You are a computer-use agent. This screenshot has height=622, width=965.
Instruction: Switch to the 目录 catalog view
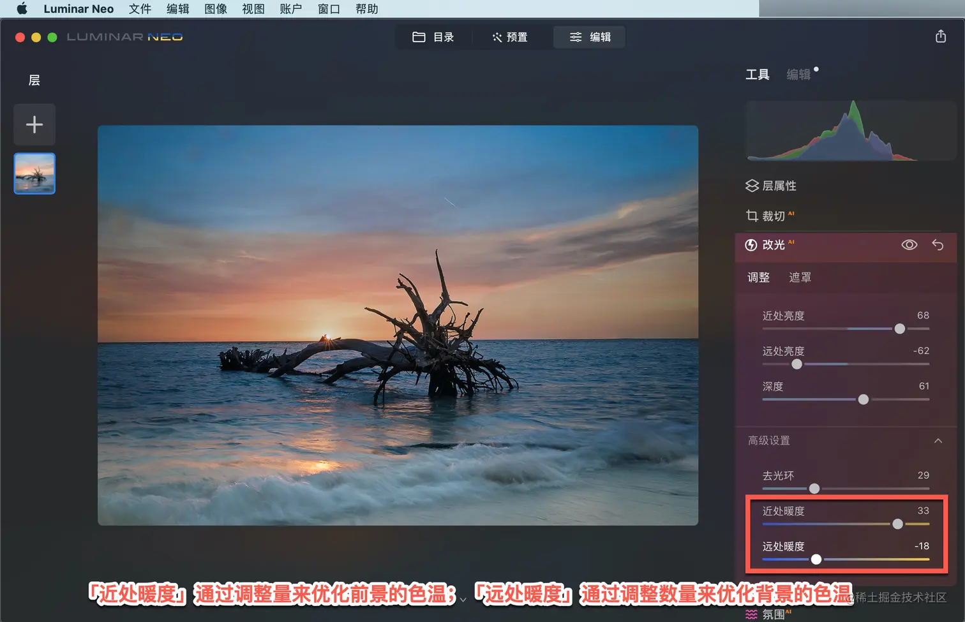tap(433, 37)
